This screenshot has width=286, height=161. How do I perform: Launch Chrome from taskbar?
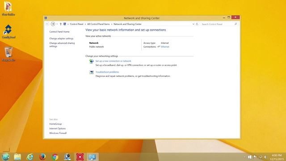point(55,157)
